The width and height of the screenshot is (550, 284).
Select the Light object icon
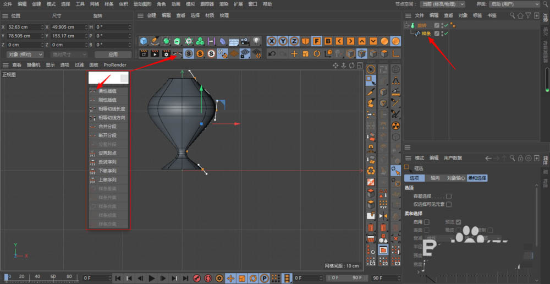pyautogui.click(x=256, y=41)
